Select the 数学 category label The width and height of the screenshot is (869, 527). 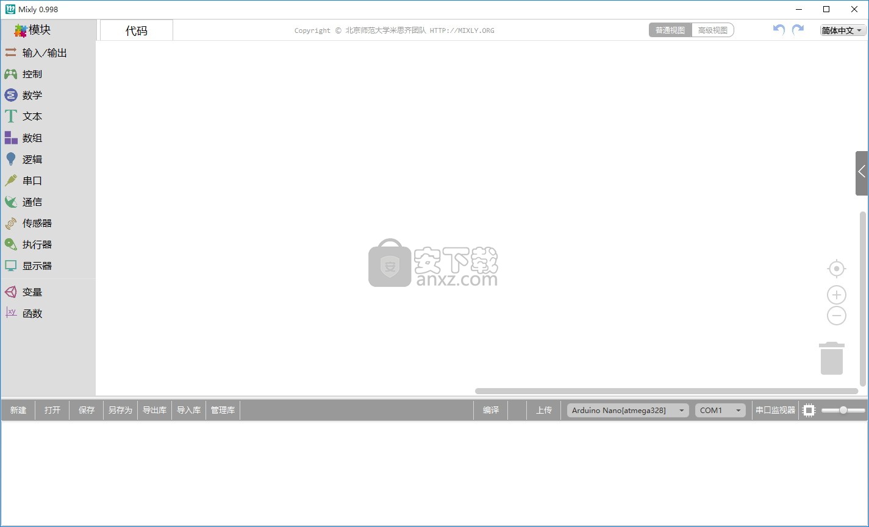pos(32,96)
